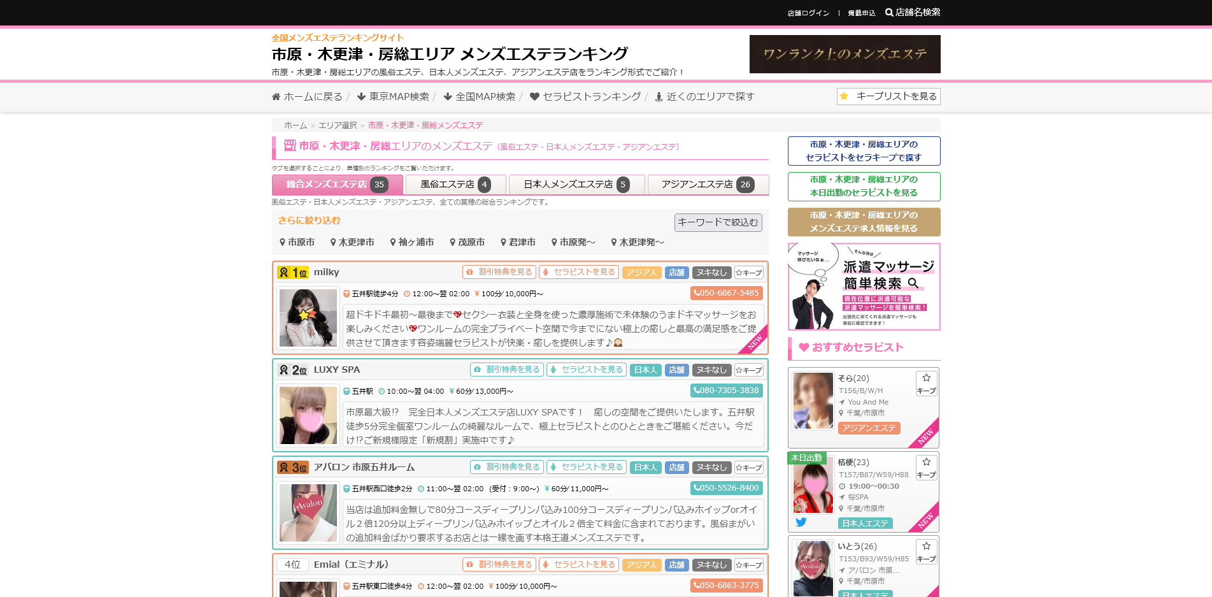The image size is (1212, 597).
Task: Filter by 袖ケ浦市 location
Action: (412, 243)
